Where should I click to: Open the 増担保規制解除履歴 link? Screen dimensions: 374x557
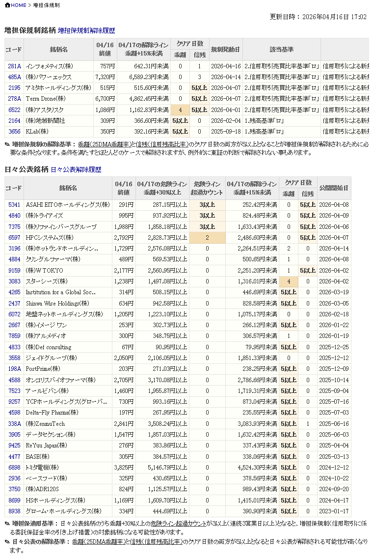tap(86, 30)
